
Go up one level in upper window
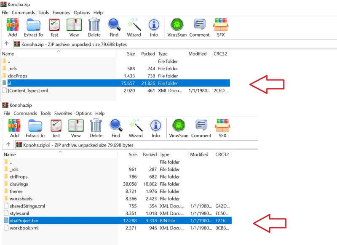point(6,44)
